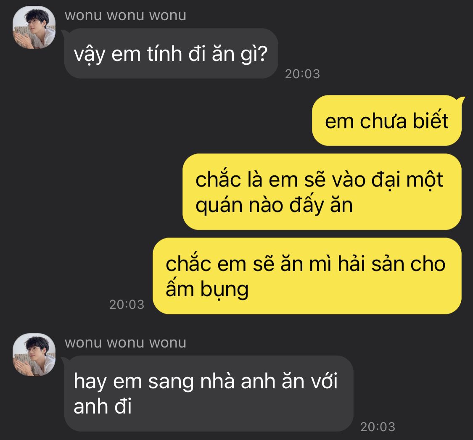Click the word "biết" in the short yellow bubble
473x440 pixels.
(431, 120)
